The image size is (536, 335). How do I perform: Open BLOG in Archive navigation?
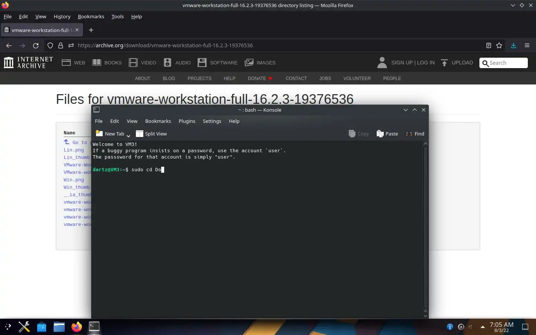click(x=169, y=79)
